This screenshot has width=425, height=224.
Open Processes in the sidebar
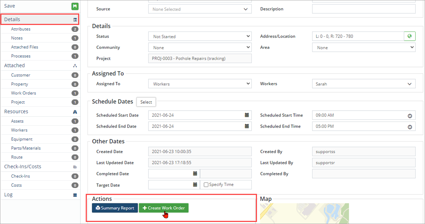[x=21, y=56]
